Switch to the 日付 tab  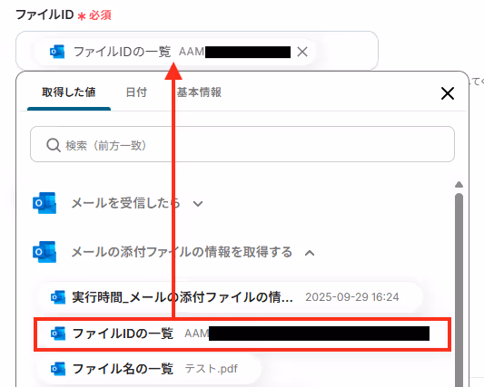[x=136, y=92]
